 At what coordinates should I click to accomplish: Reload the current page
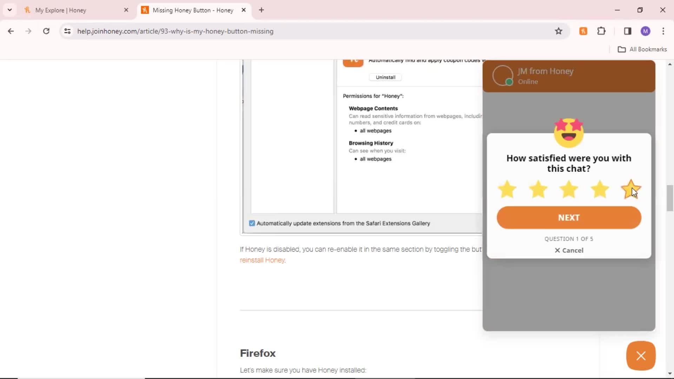click(x=46, y=31)
